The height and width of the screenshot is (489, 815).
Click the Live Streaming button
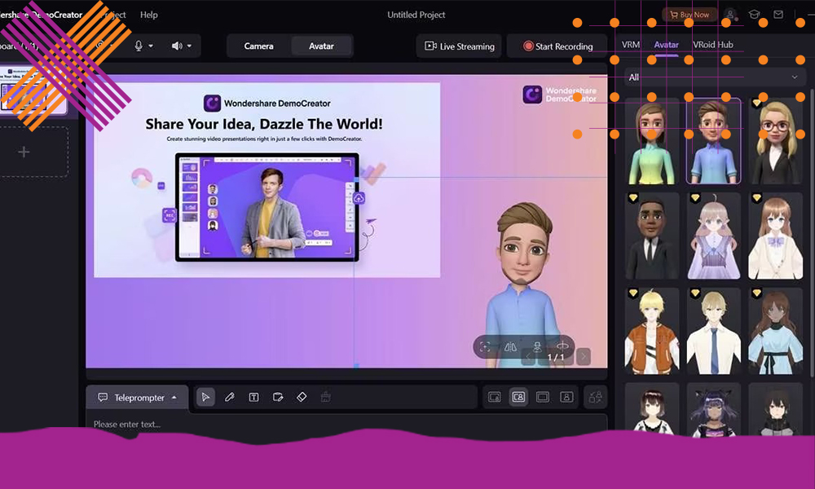[459, 46]
